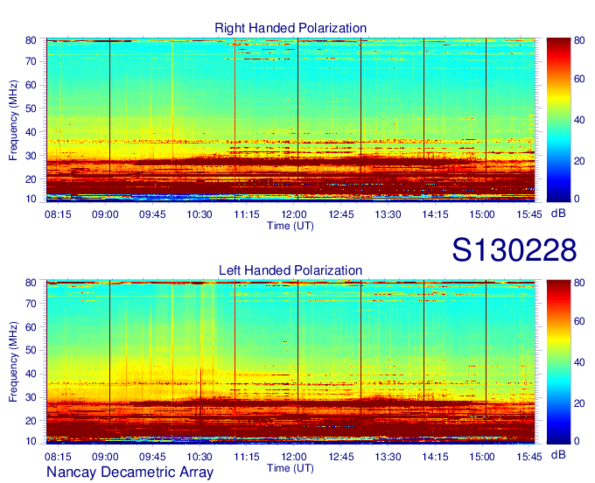The image size is (595, 483).
Task: Click the 40 dB label on the top color bar
Action: click(579, 120)
